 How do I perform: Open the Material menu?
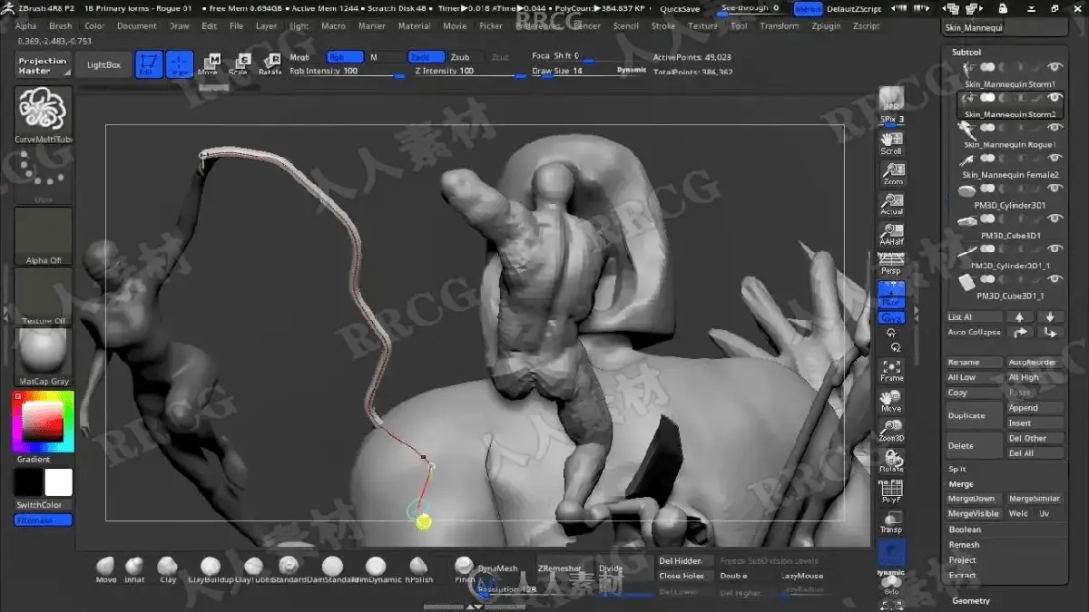[x=415, y=26]
